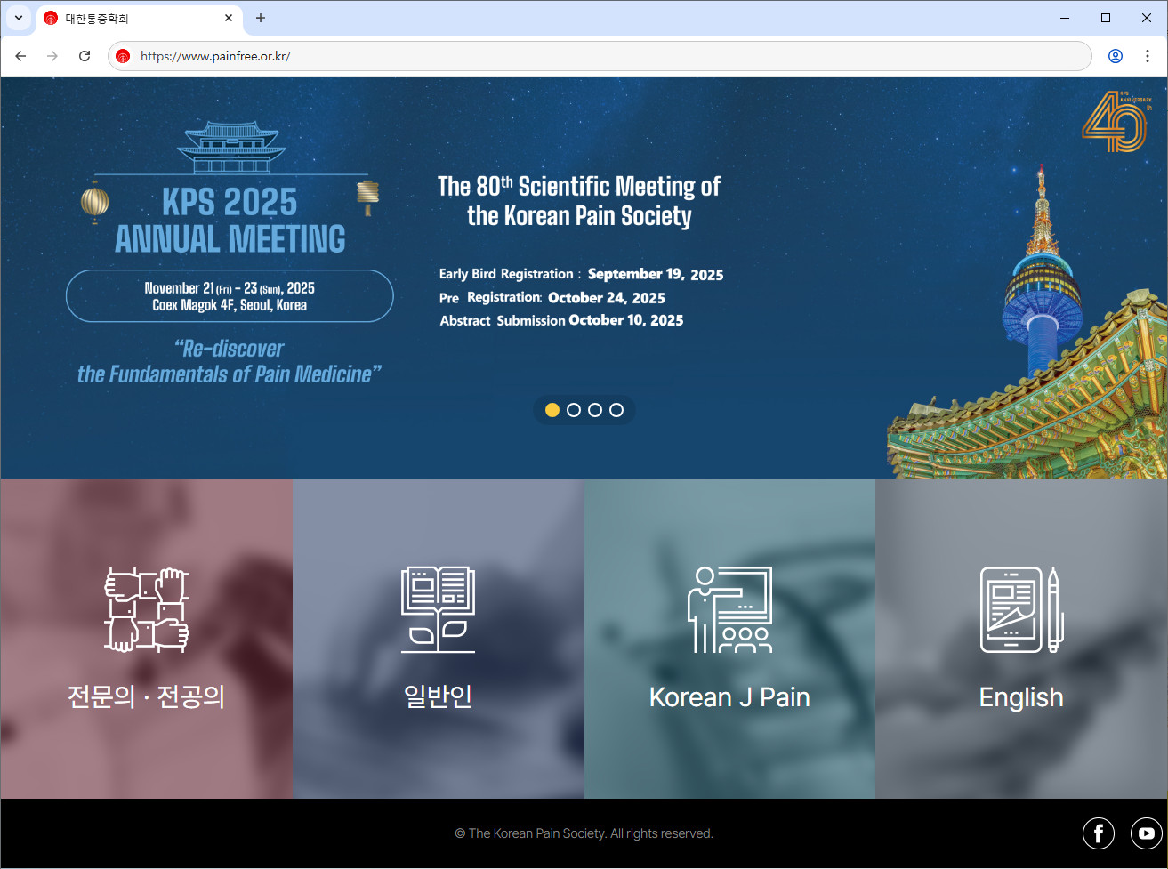Click the browser forward arrow
The height and width of the screenshot is (869, 1168).
coord(52,56)
